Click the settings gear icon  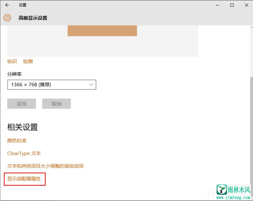click(7, 18)
